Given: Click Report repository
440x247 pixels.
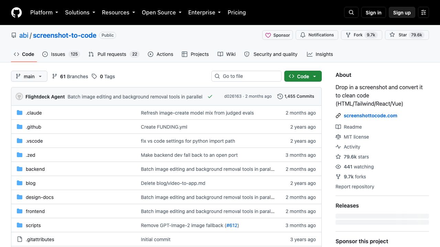Looking at the screenshot, I should 355,187.
